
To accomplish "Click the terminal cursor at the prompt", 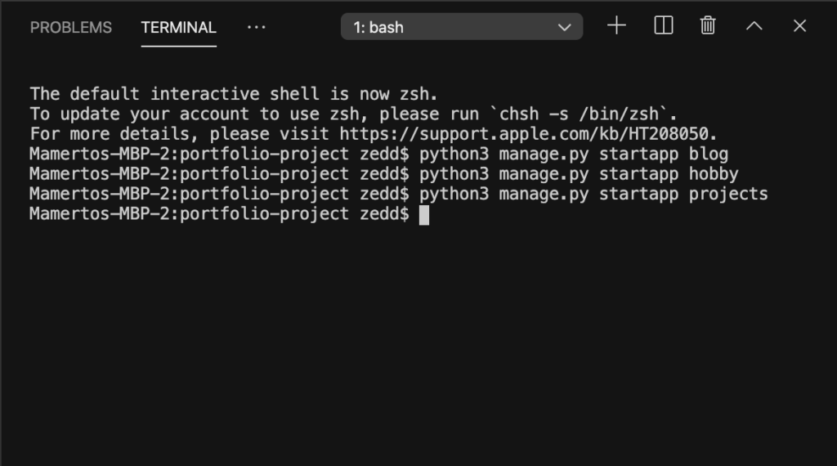I will (424, 215).
